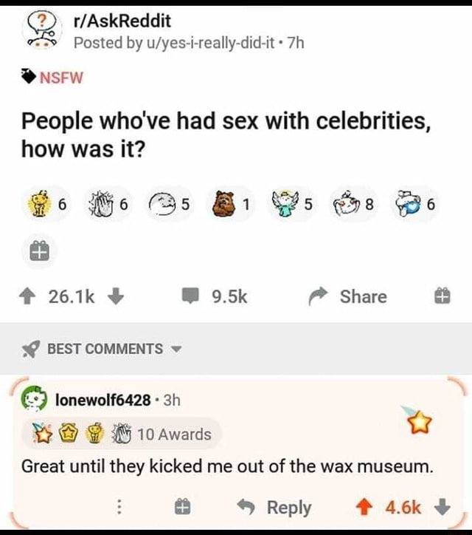Add an award below the award row
The width and height of the screenshot is (472, 535).
(x=38, y=253)
